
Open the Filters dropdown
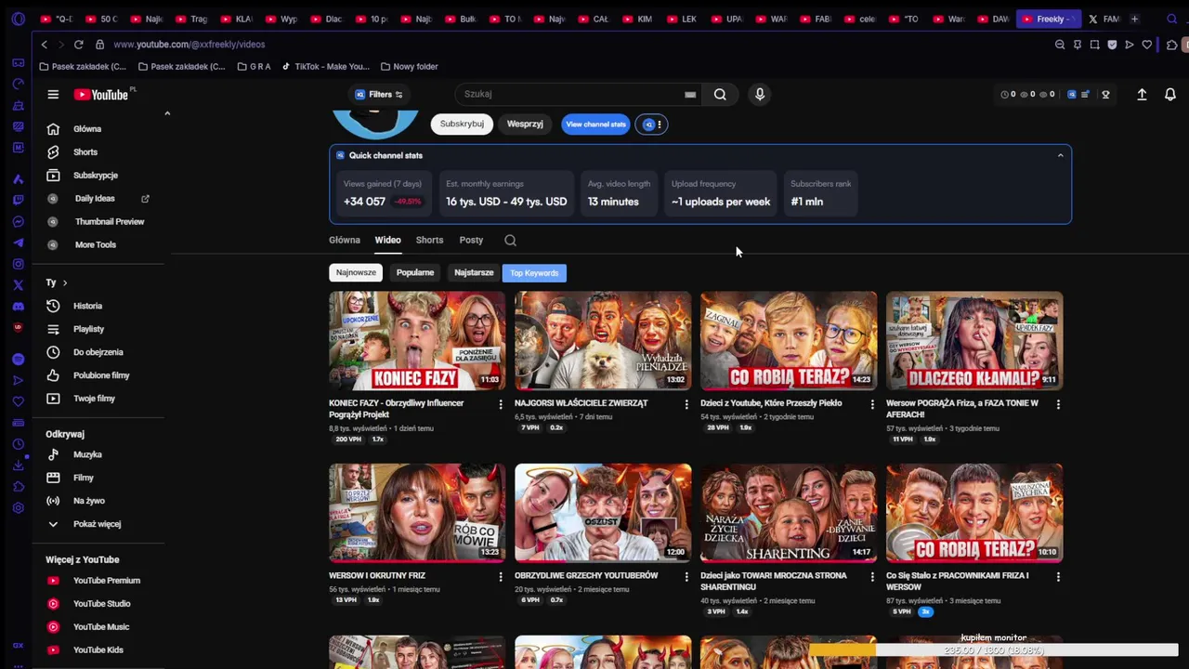(379, 94)
